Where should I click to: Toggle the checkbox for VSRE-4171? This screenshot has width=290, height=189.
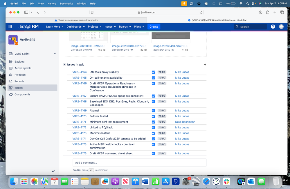click(153, 122)
